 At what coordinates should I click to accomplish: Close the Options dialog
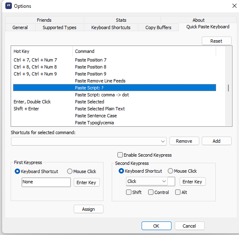click(x=234, y=6)
